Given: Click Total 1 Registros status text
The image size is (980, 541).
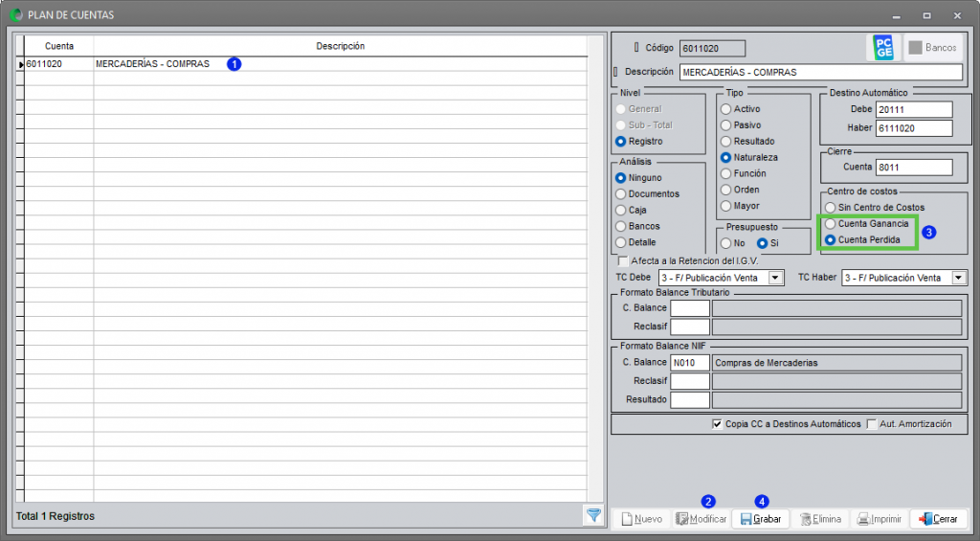Looking at the screenshot, I should [55, 516].
